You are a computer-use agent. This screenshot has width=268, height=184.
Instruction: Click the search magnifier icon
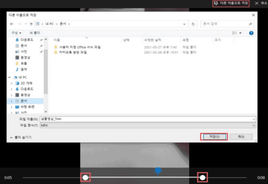(x=250, y=24)
